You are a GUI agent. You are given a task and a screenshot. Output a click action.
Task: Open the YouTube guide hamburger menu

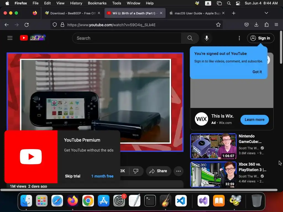(10, 38)
